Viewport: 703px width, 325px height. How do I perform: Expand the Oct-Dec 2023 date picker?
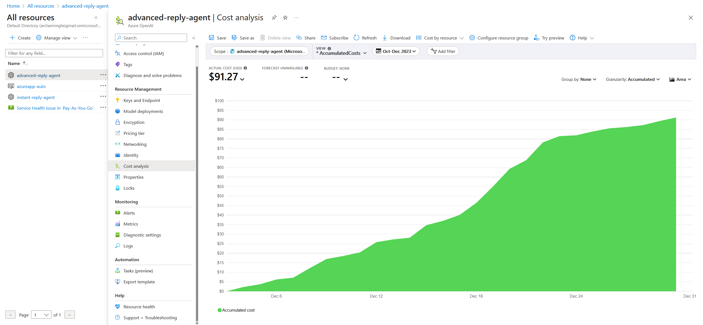coord(396,51)
